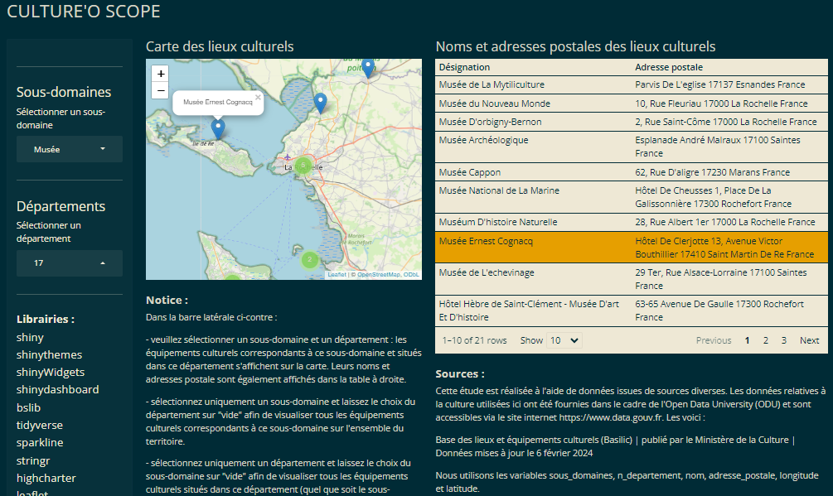Click the map marker on Île de Ré

tap(218, 128)
